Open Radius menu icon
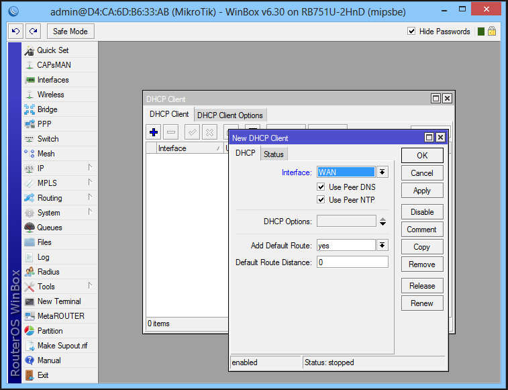 pyautogui.click(x=30, y=272)
